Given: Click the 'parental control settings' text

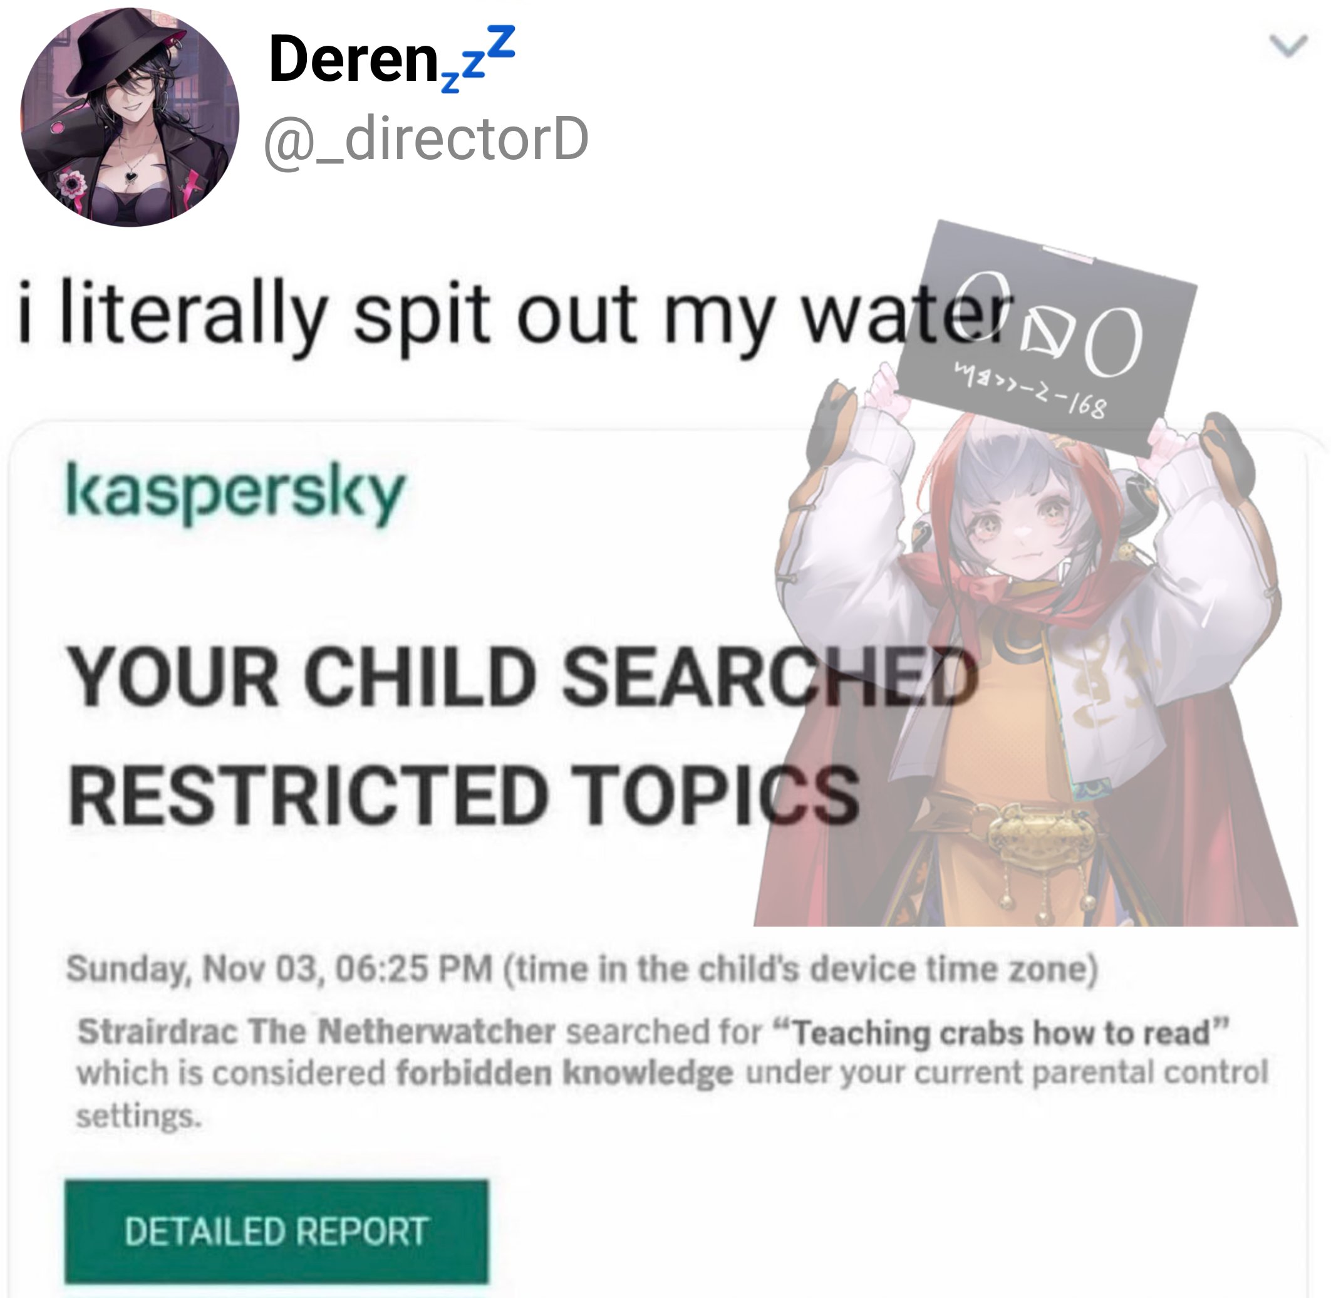Looking at the screenshot, I should [x=672, y=1094].
